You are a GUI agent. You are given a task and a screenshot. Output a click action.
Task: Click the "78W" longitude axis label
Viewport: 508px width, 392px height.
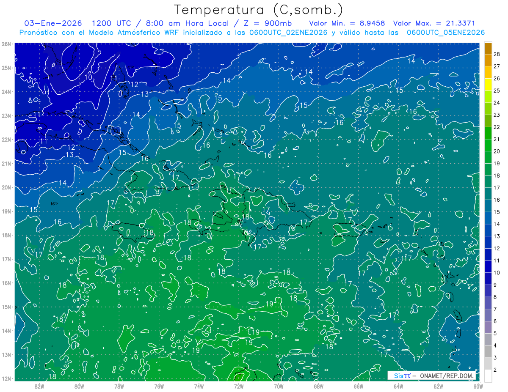click(119, 386)
